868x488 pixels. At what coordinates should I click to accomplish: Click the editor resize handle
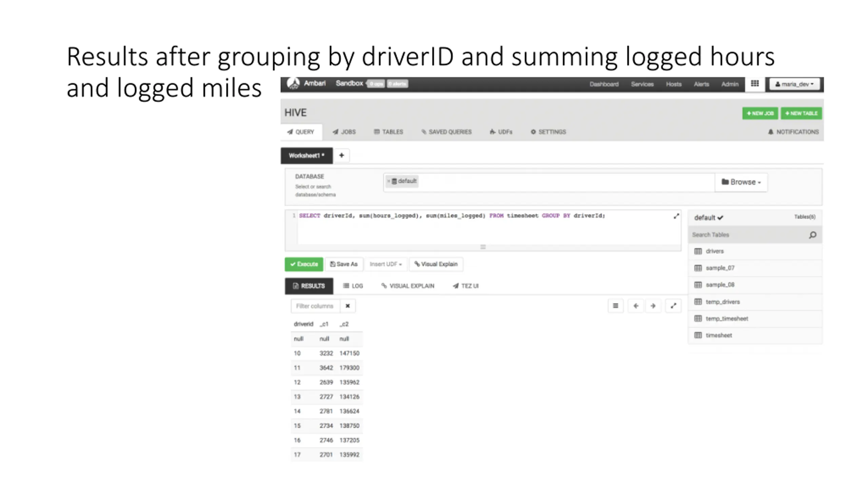pyautogui.click(x=483, y=247)
